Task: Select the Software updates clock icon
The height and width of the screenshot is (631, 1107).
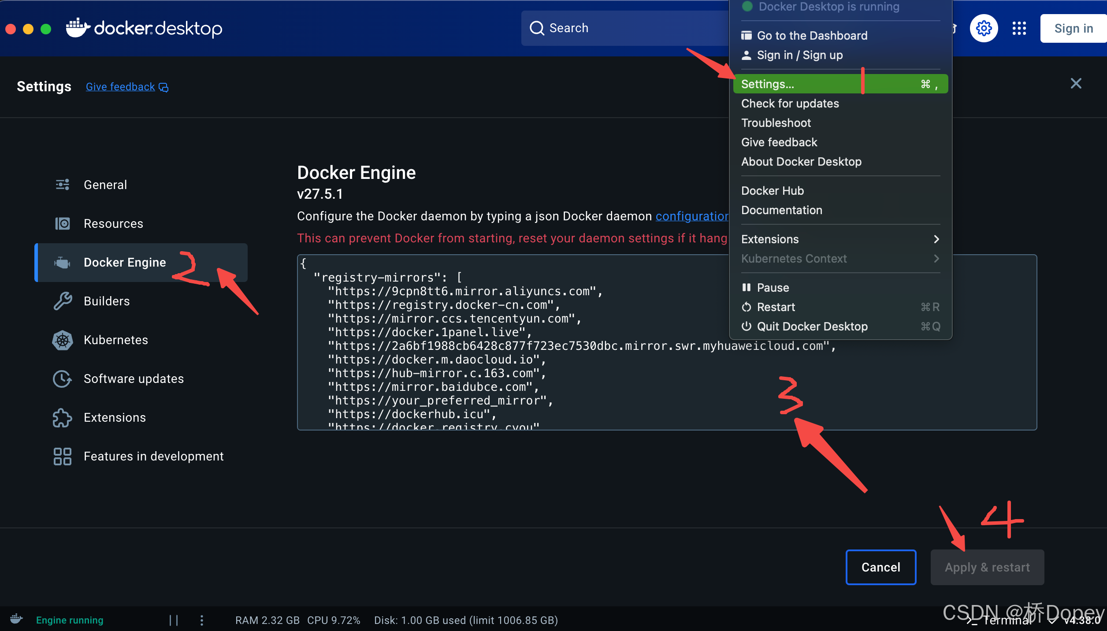Action: [62, 379]
